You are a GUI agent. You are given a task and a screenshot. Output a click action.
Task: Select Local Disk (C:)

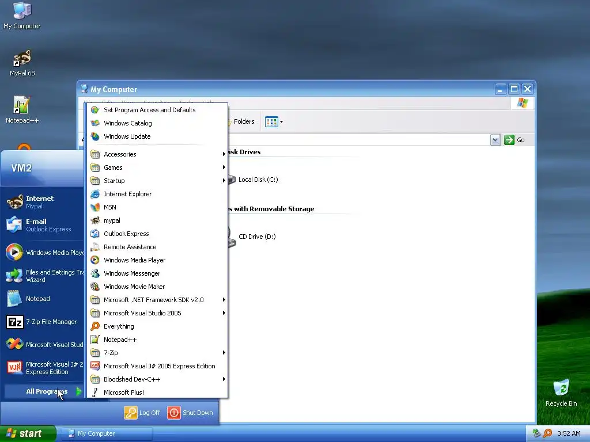(253, 180)
